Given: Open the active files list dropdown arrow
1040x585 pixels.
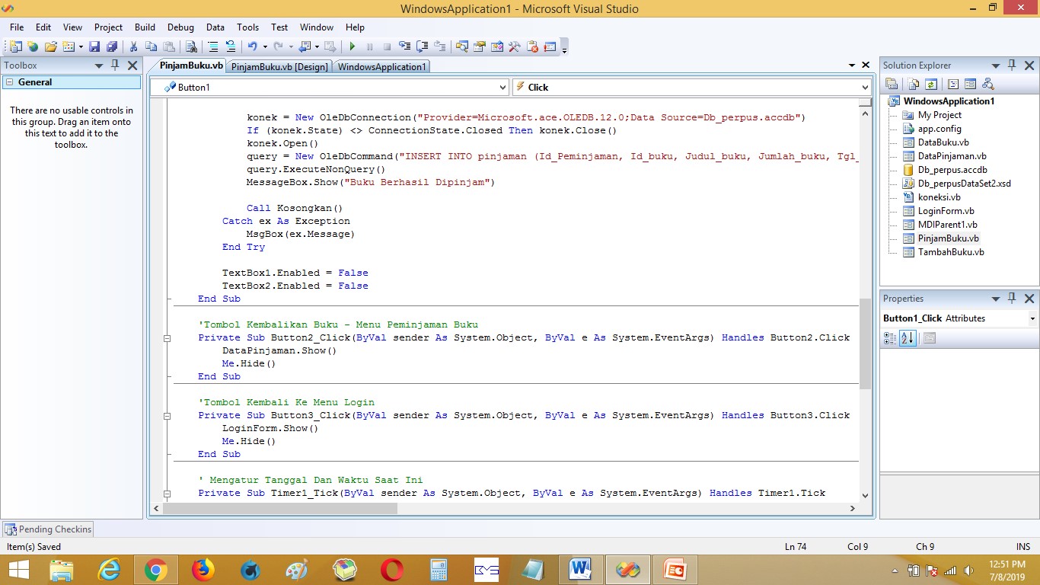Looking at the screenshot, I should [x=852, y=66].
